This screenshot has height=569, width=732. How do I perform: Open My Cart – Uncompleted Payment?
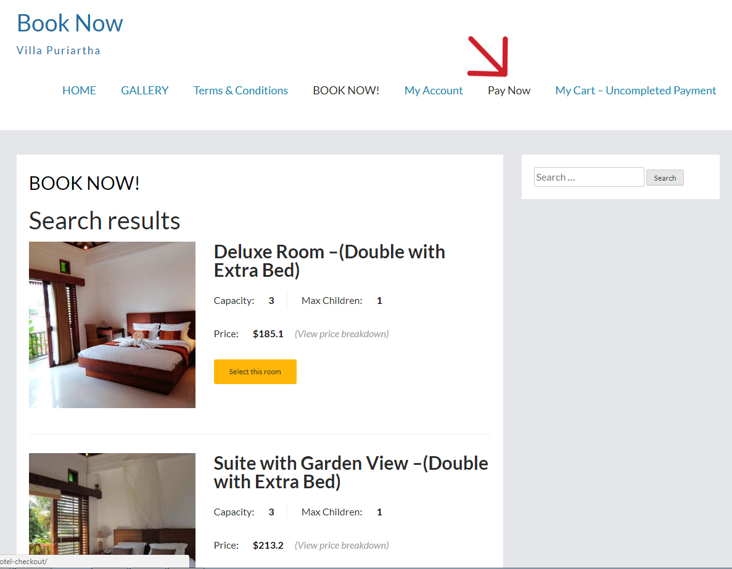pyautogui.click(x=635, y=91)
